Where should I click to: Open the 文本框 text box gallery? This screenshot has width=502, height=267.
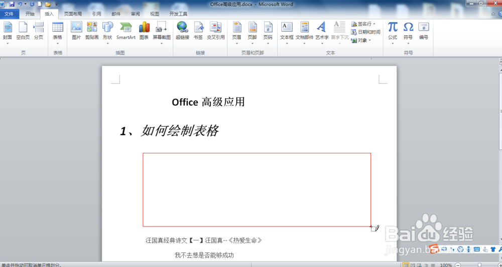point(287,33)
